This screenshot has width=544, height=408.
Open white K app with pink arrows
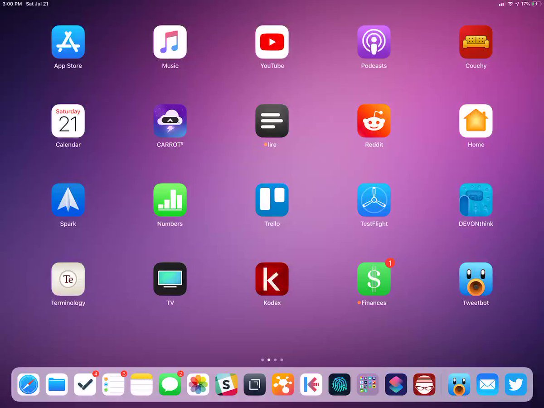(x=311, y=384)
